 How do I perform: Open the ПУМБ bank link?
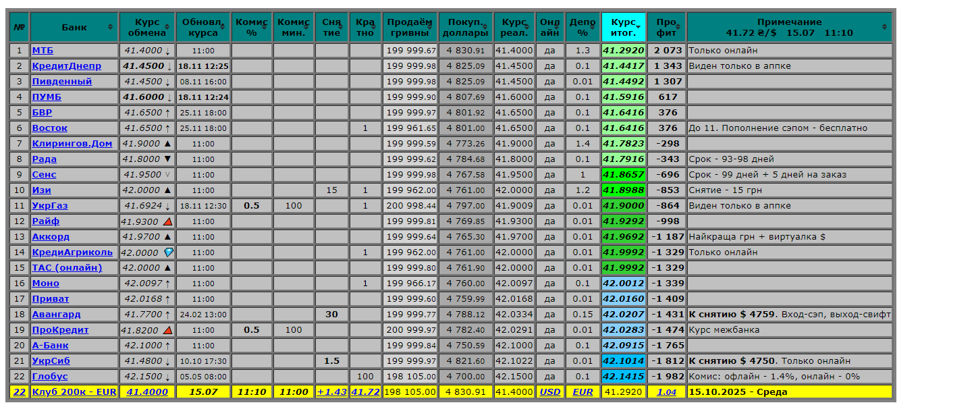click(47, 97)
